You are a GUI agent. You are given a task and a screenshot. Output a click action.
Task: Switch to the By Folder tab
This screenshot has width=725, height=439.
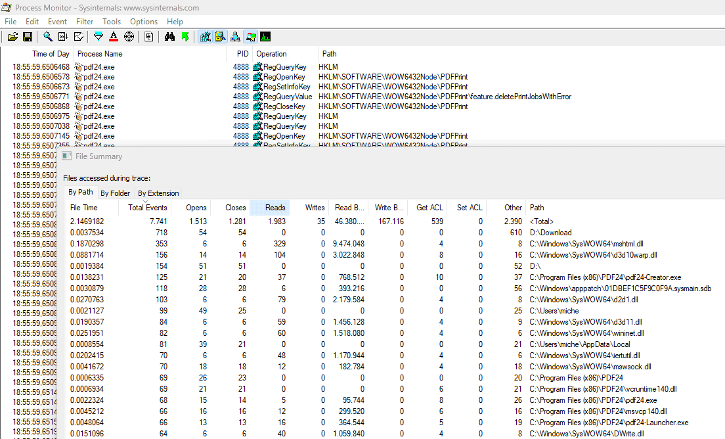point(115,193)
